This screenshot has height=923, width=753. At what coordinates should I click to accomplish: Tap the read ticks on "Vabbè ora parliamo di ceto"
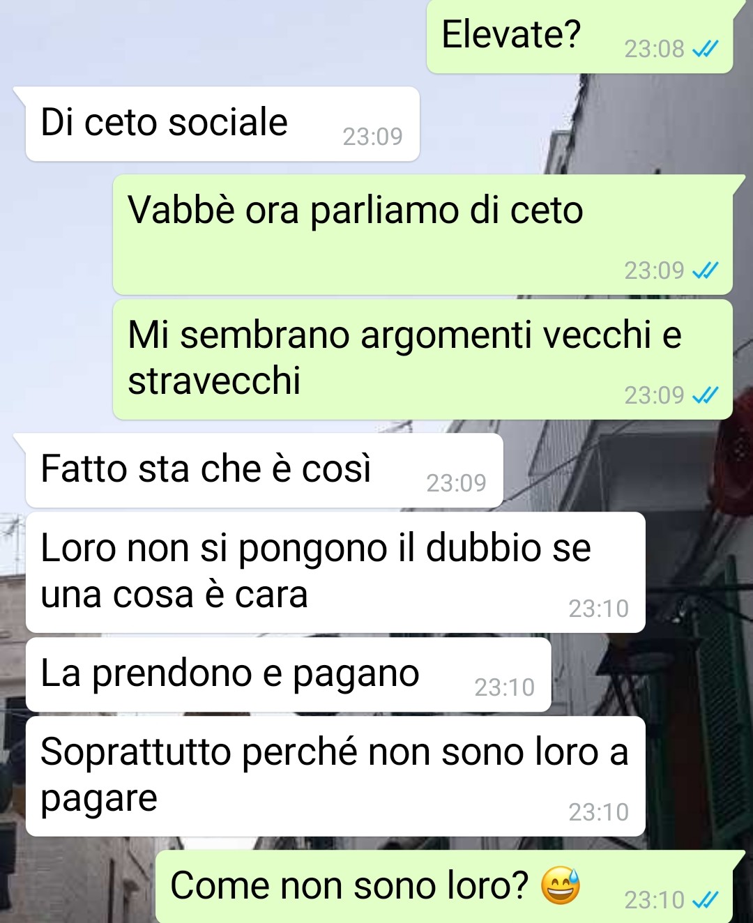705,270
